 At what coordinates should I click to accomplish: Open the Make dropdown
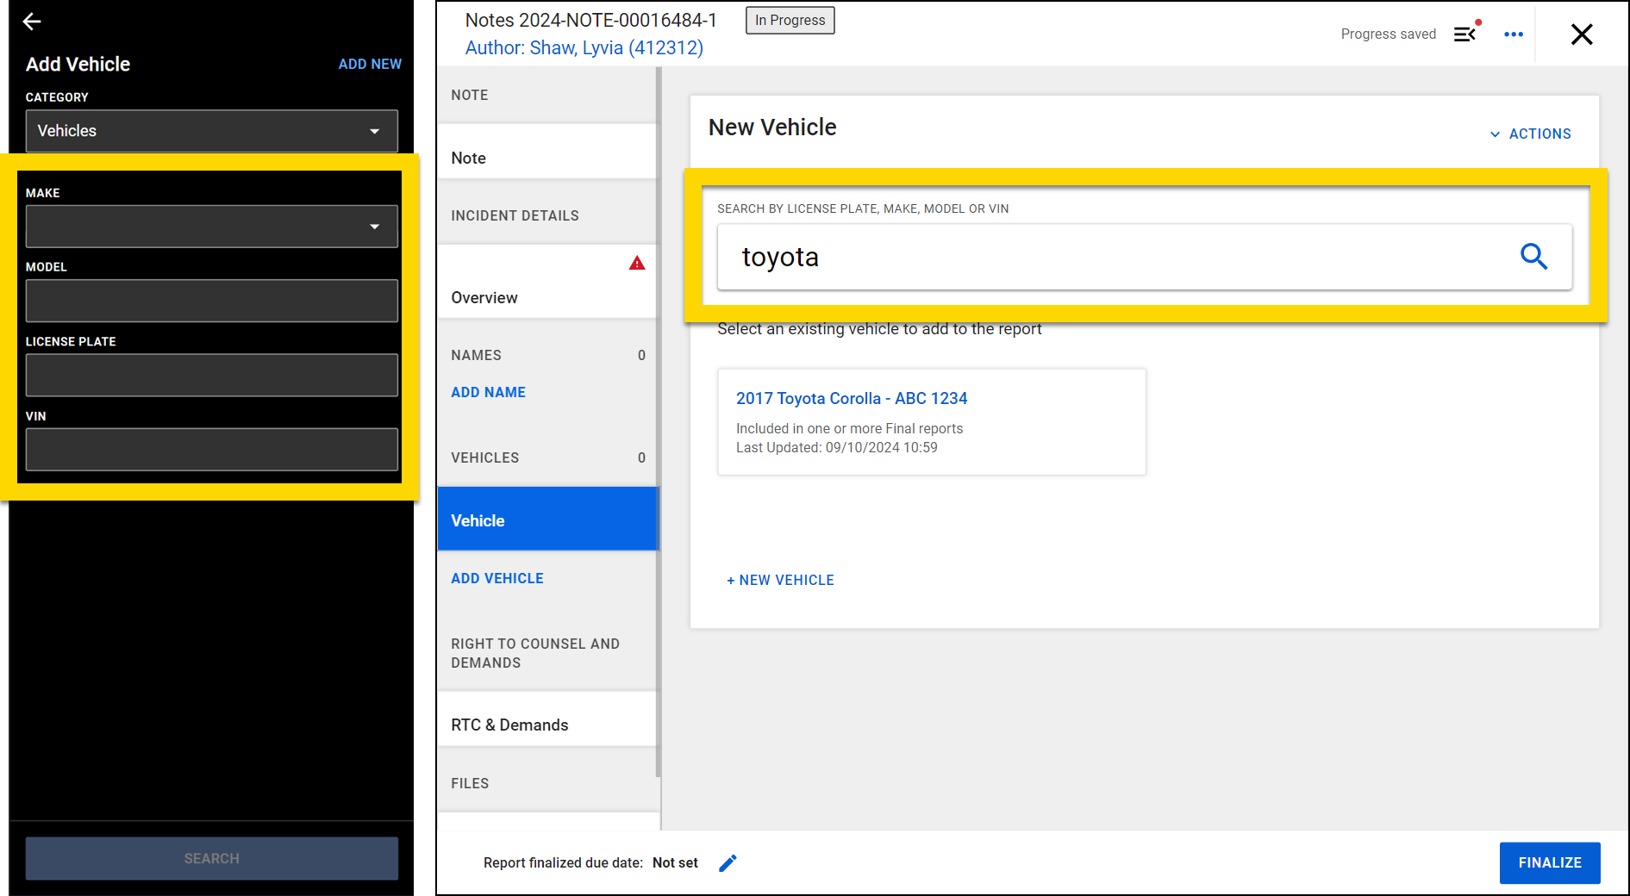[211, 227]
